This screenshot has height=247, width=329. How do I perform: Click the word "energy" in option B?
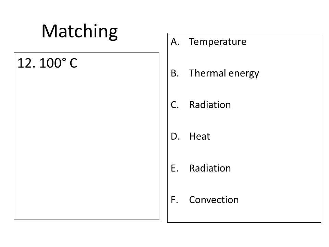pos(244,74)
